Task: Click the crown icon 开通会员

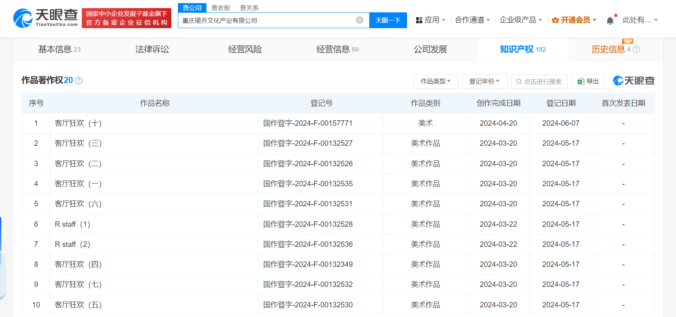Action: (556, 20)
